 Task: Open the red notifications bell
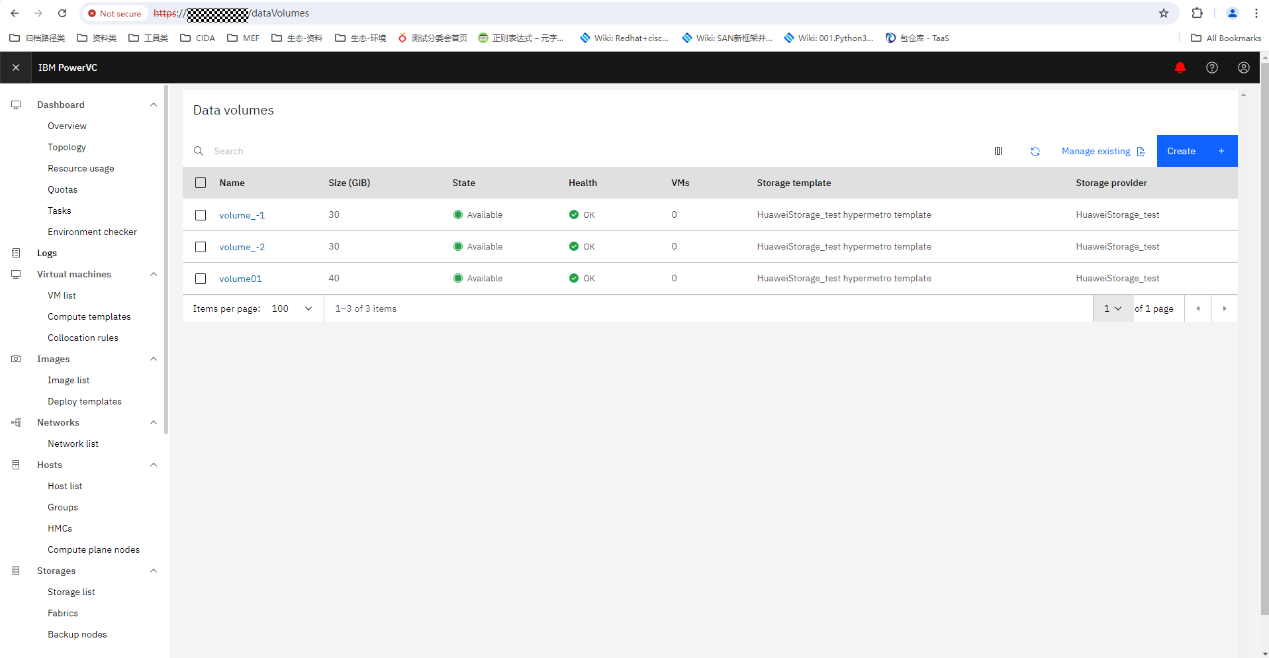(x=1180, y=68)
